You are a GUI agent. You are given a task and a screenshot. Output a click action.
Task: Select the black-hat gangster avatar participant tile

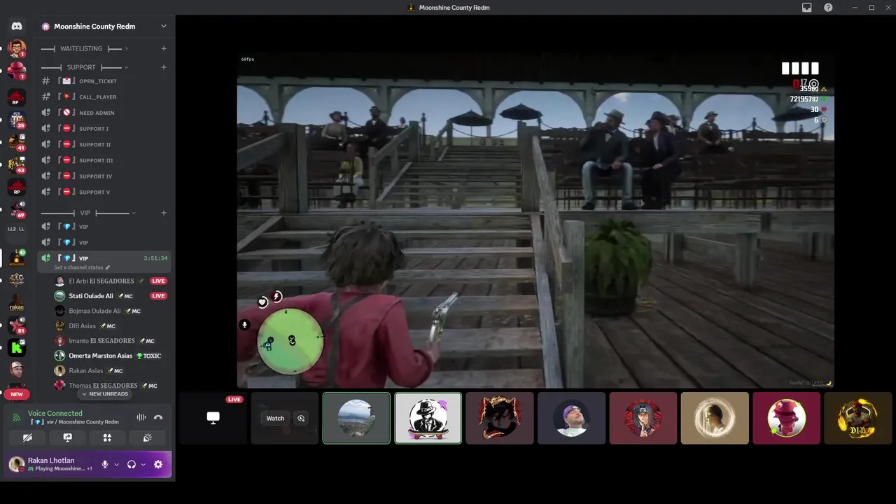(x=428, y=418)
